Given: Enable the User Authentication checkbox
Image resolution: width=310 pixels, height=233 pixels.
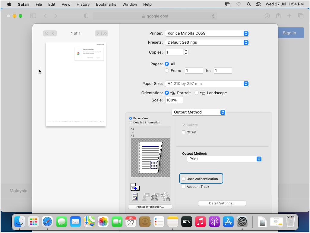Looking at the screenshot, I should click(184, 179).
